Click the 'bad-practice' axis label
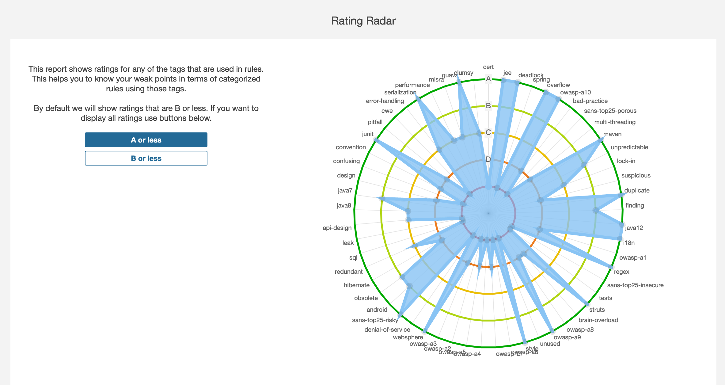The height and width of the screenshot is (385, 725). tap(590, 101)
